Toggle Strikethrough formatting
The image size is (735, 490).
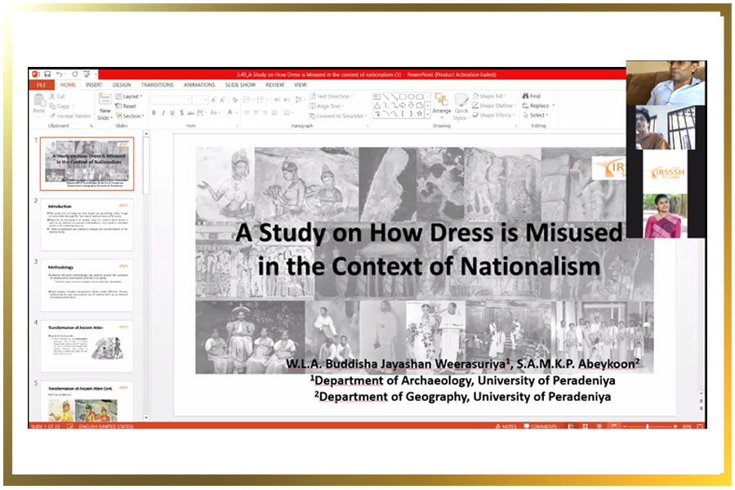[x=190, y=113]
